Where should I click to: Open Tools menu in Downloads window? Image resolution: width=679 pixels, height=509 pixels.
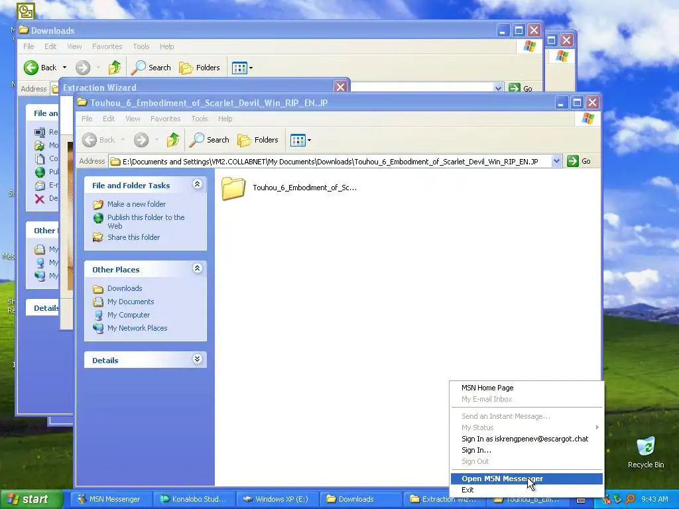[x=141, y=46]
